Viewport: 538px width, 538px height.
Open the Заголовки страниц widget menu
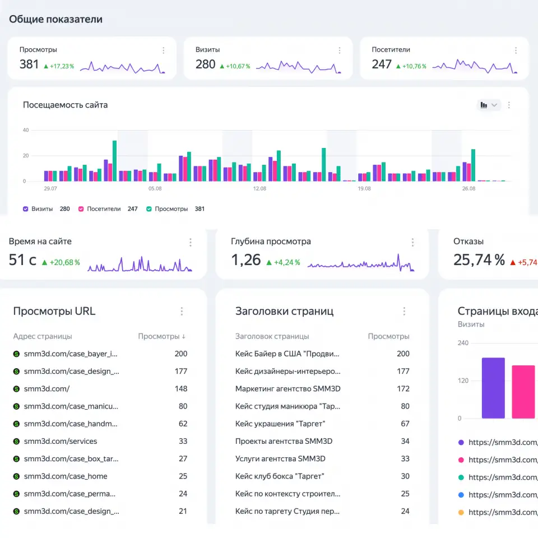pyautogui.click(x=404, y=311)
